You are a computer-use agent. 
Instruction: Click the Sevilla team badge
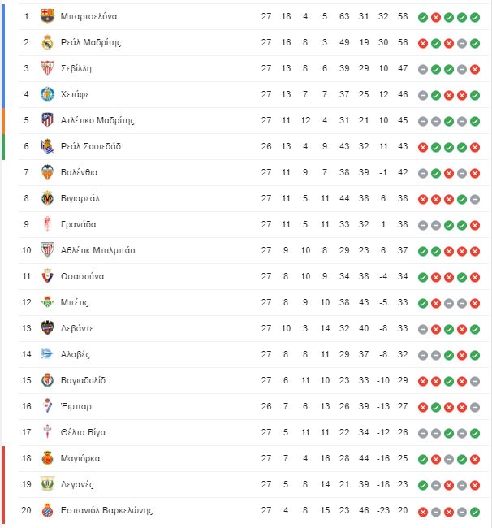coord(47,68)
